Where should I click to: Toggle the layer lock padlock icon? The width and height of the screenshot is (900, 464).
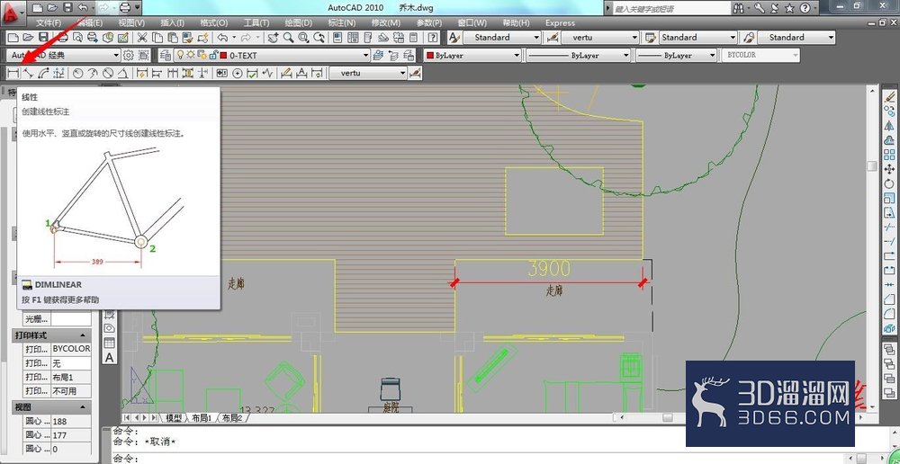point(213,55)
